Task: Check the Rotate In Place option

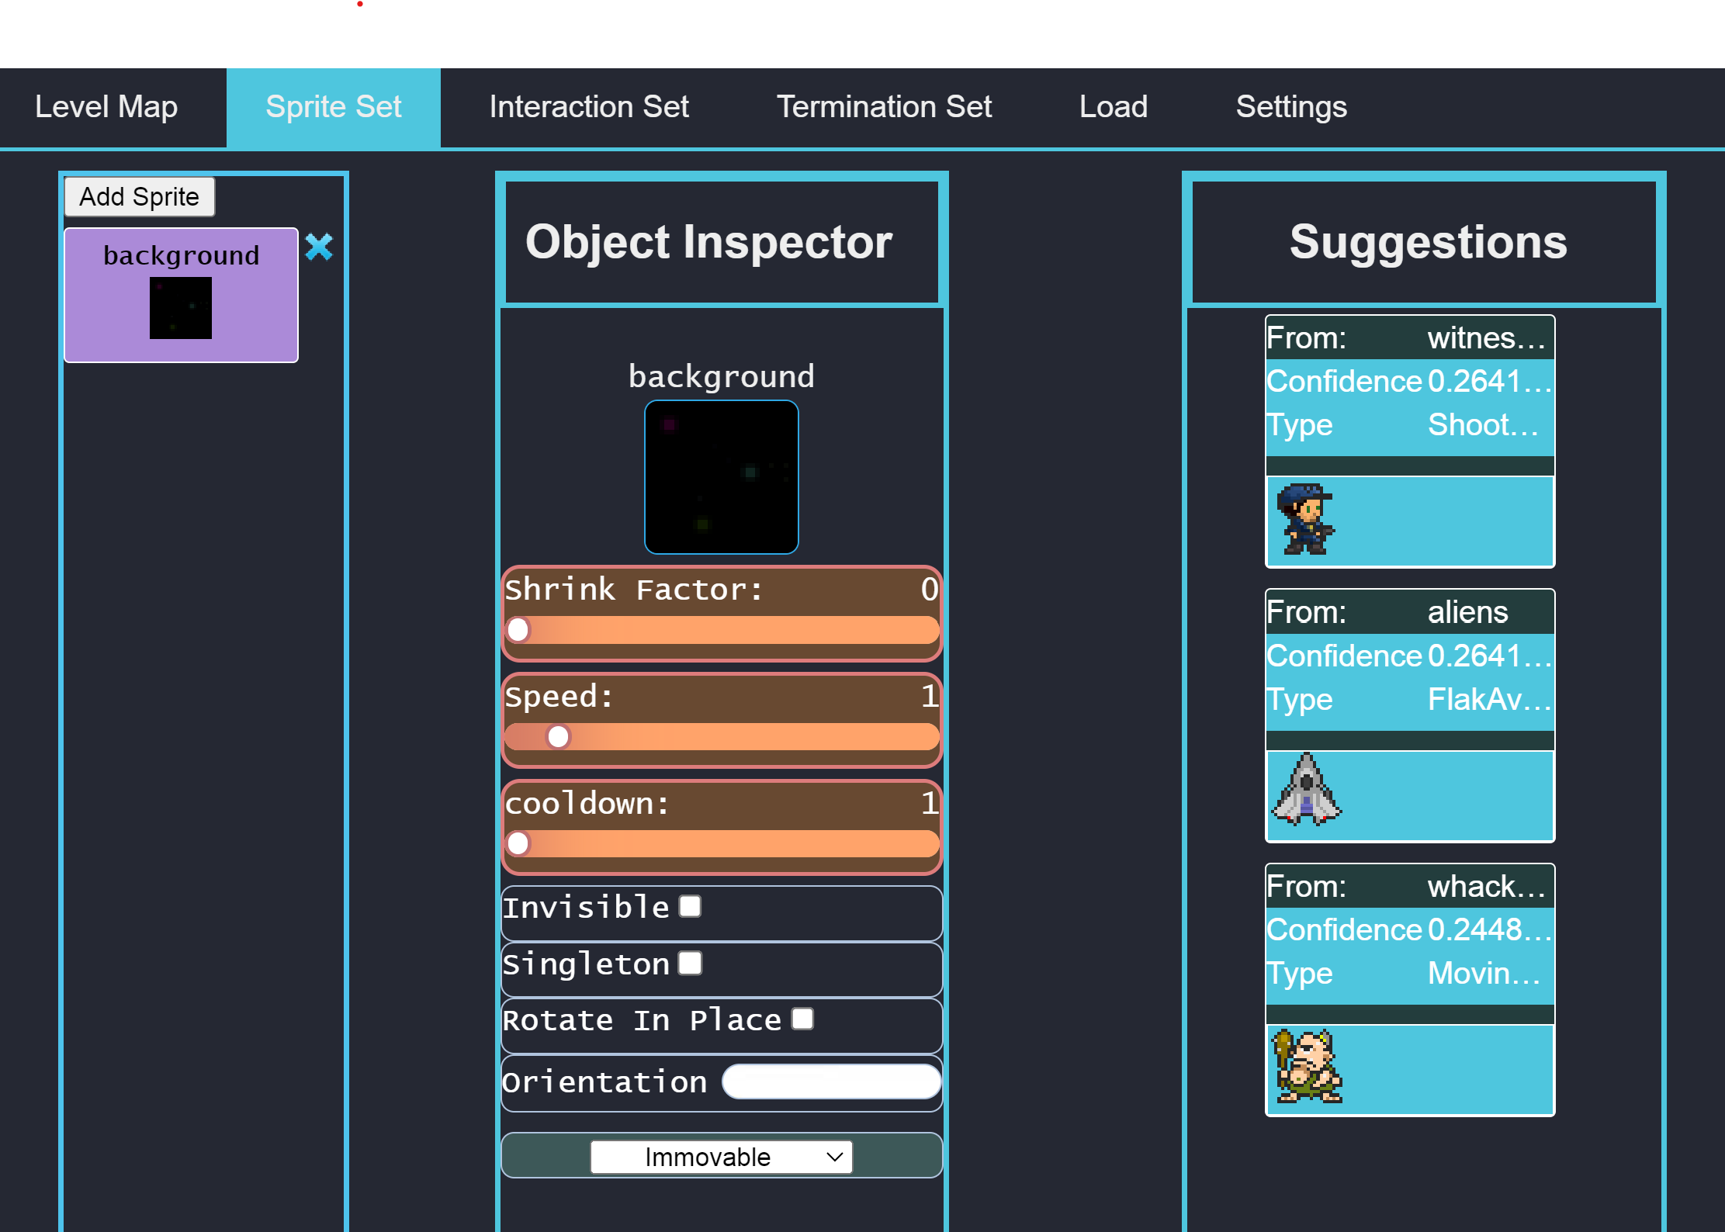Action: click(x=802, y=1019)
